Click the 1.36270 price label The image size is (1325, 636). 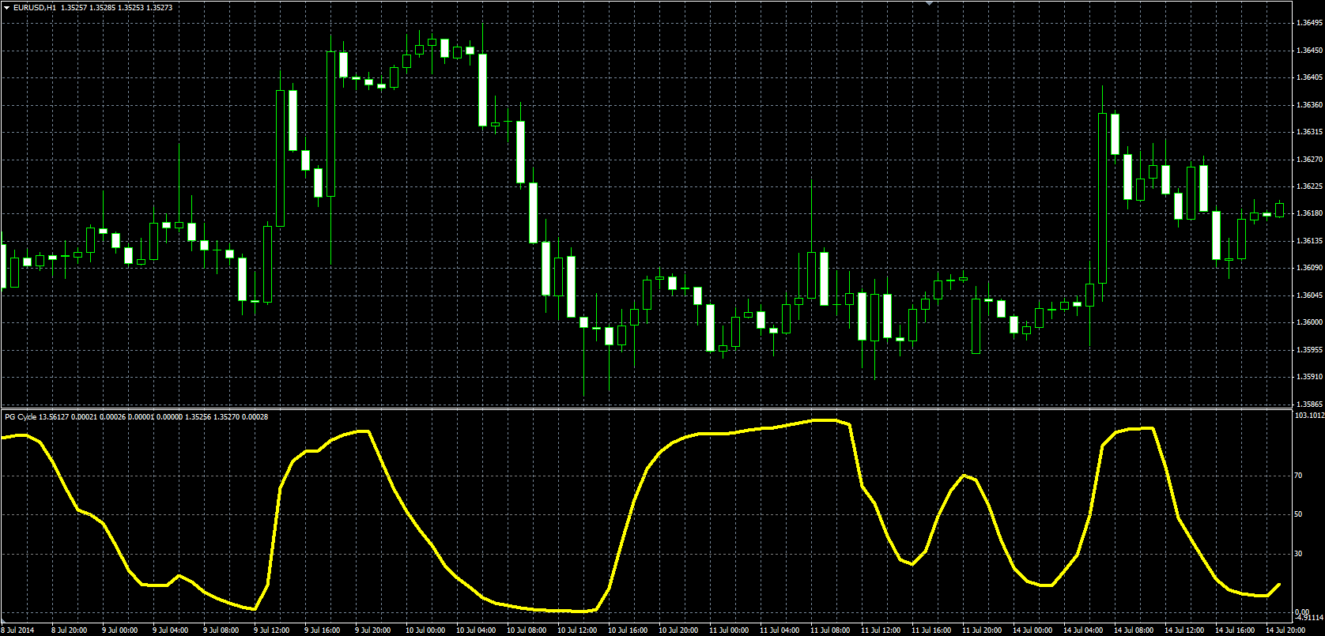click(x=1309, y=160)
